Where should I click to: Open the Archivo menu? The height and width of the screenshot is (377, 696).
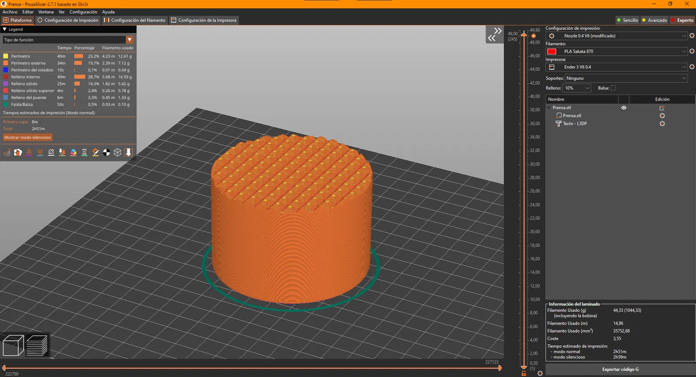click(10, 12)
